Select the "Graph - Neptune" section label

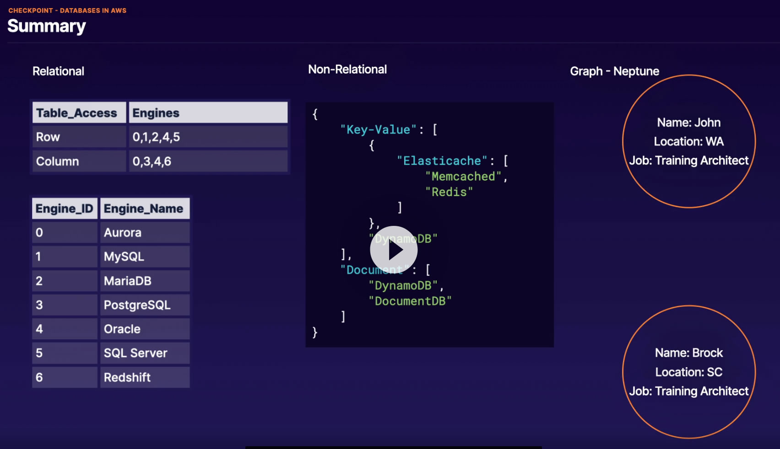pos(614,71)
